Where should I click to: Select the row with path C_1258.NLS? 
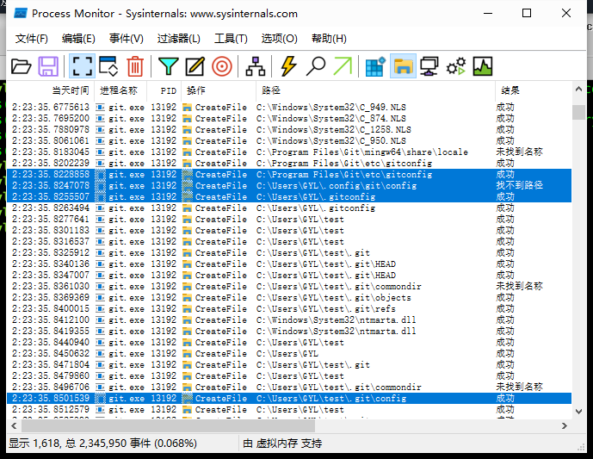click(289, 129)
